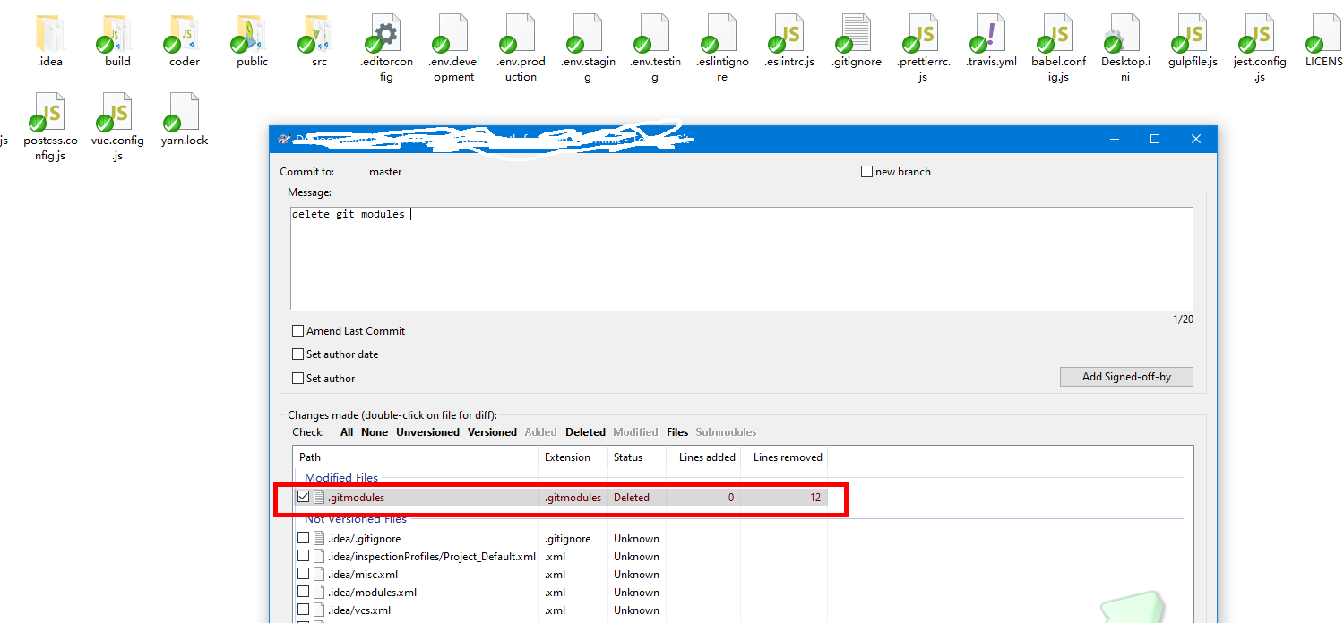Select the .travis.yml file icon
Viewport: 1344px width, 623px height.
tap(990, 36)
